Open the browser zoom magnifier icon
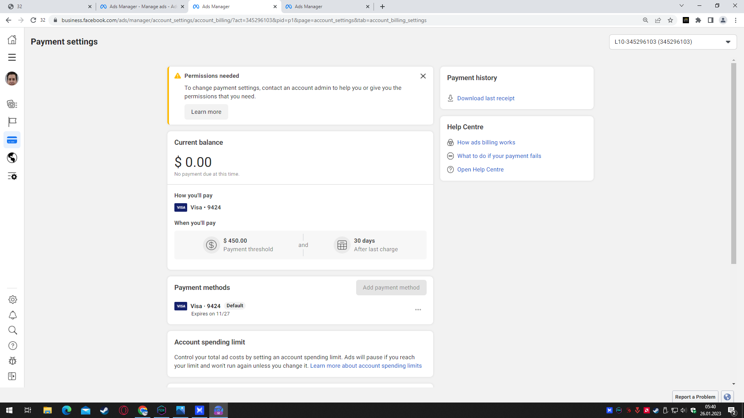 [646, 20]
